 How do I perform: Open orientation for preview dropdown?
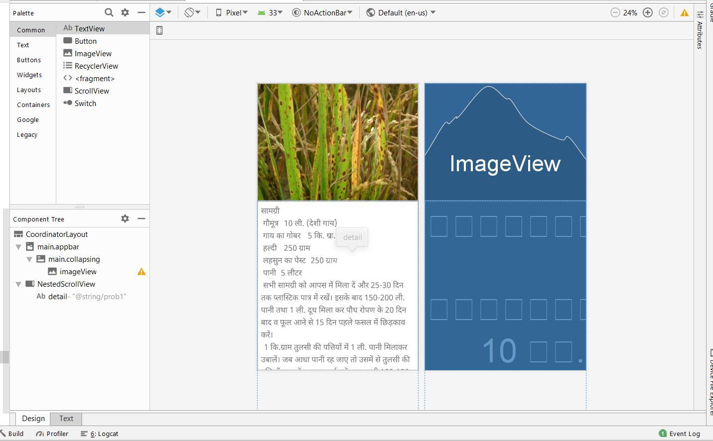pos(192,12)
